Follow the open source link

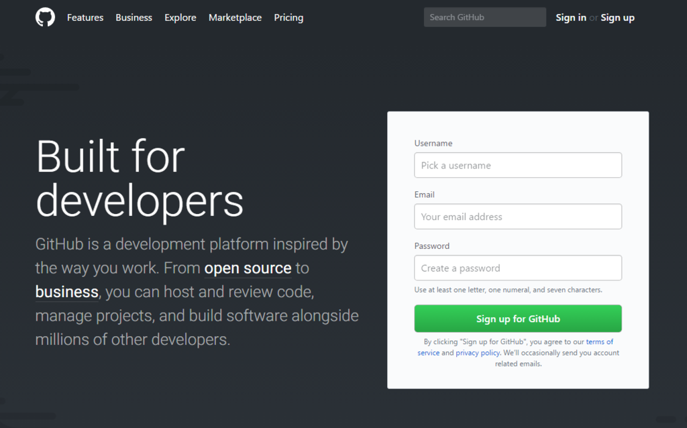tap(248, 268)
